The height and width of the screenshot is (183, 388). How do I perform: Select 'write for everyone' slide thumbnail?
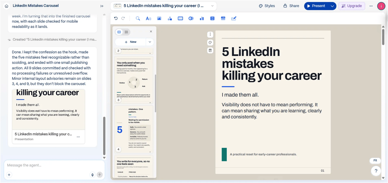134,166
